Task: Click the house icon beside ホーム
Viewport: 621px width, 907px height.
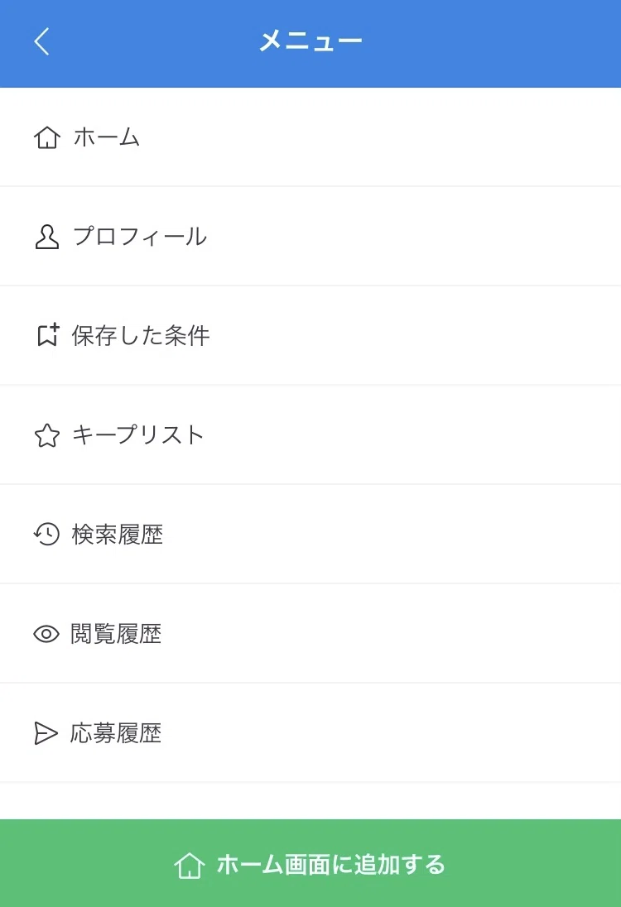Action: 47,137
